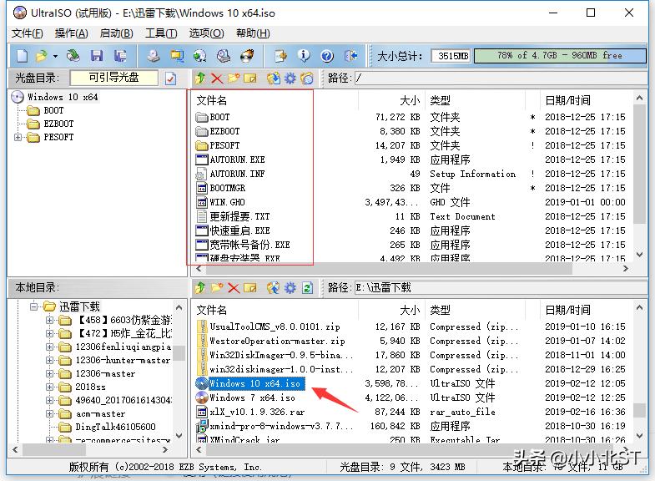Open the 帮助(H) menu
The height and width of the screenshot is (481, 655).
pos(253,33)
